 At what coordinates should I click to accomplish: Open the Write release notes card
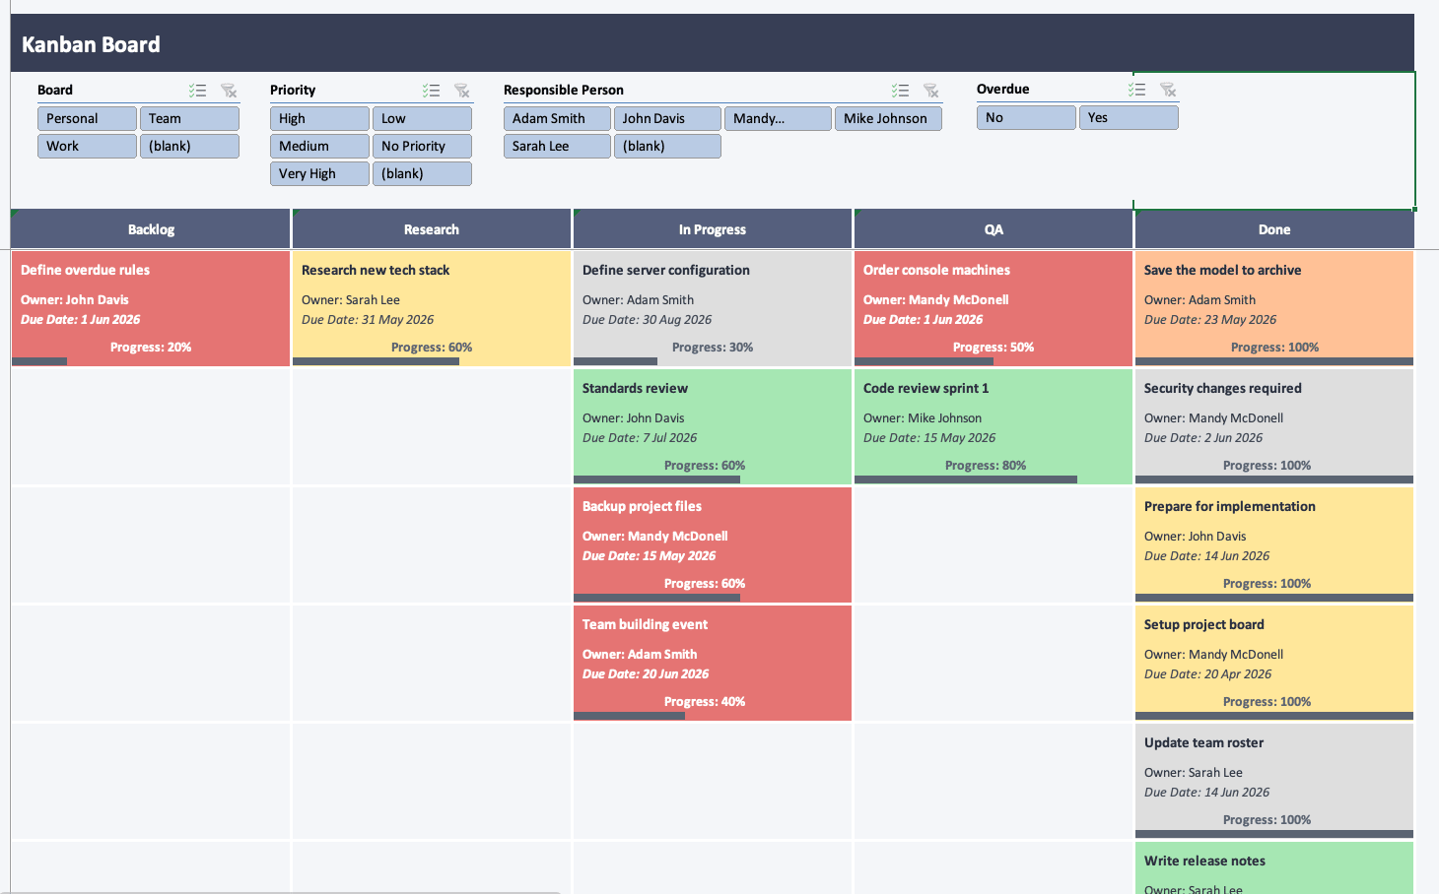click(x=1274, y=867)
